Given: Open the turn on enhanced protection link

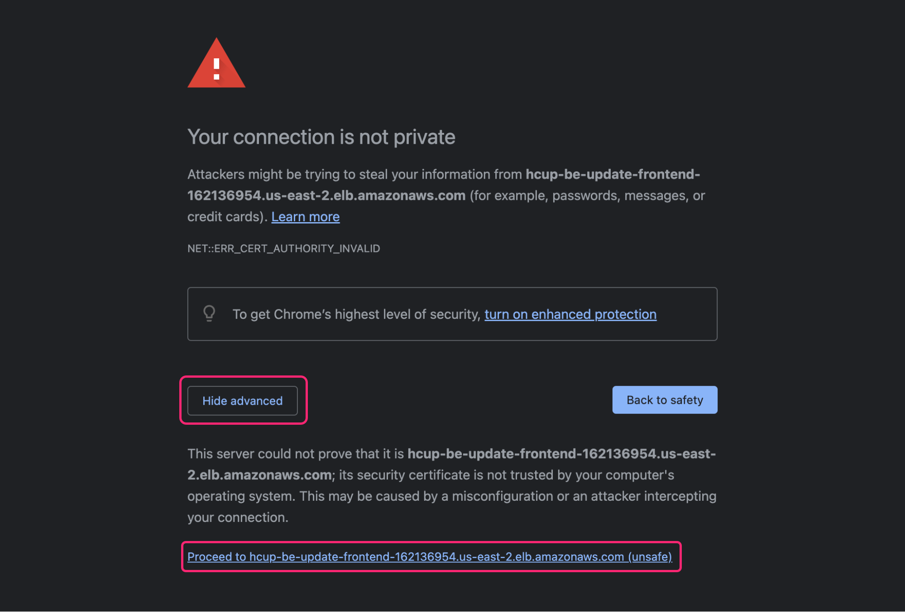Looking at the screenshot, I should coord(570,314).
